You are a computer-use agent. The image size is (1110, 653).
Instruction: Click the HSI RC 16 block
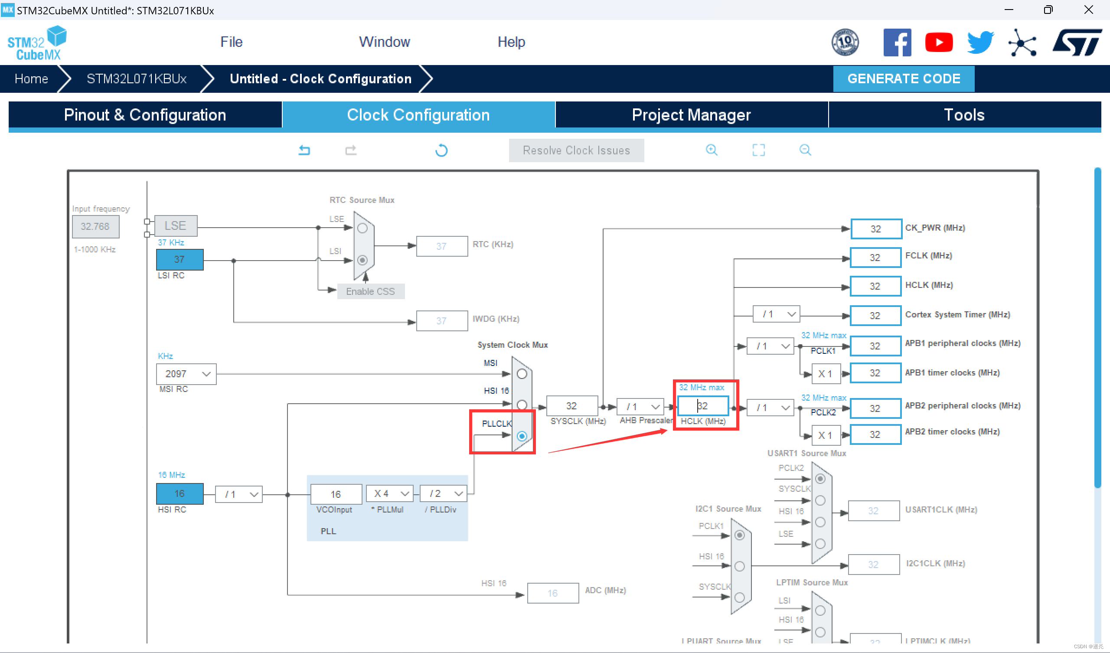180,494
